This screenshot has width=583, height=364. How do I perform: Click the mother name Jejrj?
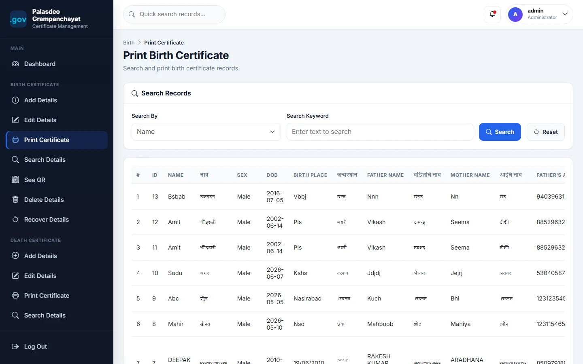(x=456, y=273)
